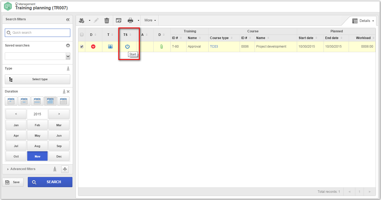381x200 pixels.
Task: Click the add training icon in toolbar
Action: (81, 20)
